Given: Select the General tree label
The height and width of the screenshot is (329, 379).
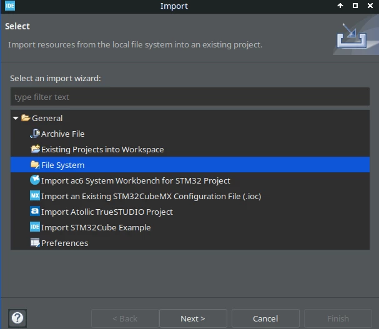Looking at the screenshot, I should (x=47, y=118).
